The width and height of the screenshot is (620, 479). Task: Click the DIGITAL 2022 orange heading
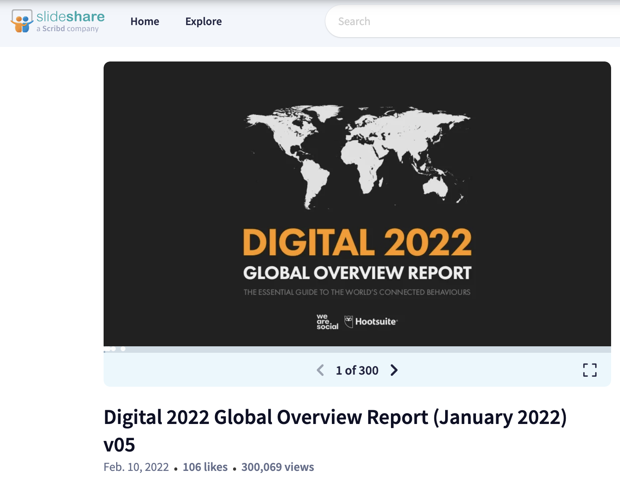(357, 242)
